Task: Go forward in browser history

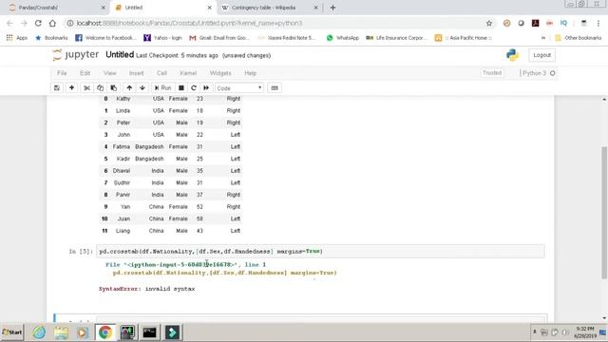Action: click(x=24, y=23)
